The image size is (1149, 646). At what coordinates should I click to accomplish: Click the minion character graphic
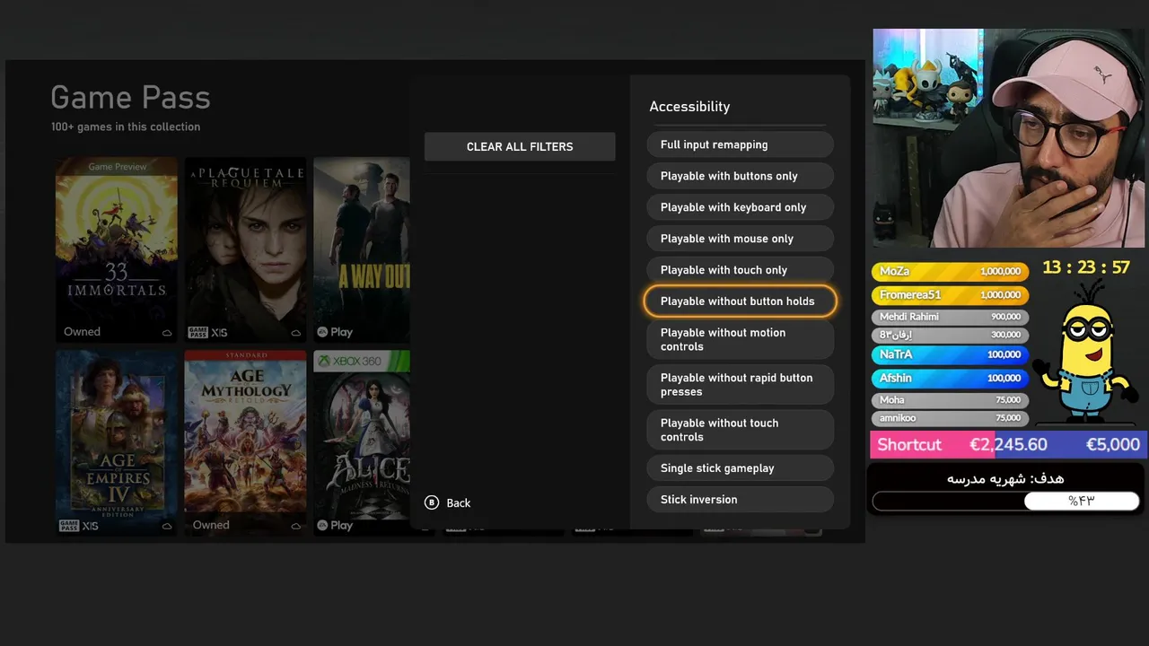[x=1086, y=352]
